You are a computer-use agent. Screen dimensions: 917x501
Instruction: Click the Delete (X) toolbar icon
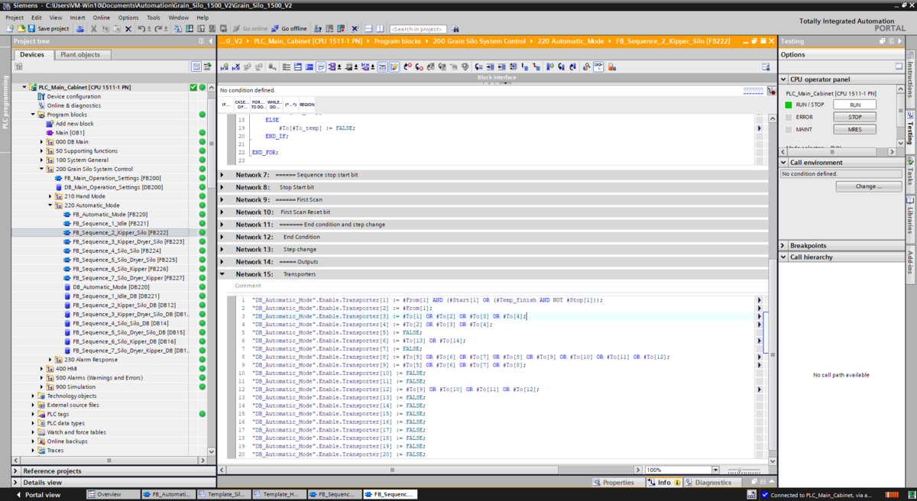(128, 29)
